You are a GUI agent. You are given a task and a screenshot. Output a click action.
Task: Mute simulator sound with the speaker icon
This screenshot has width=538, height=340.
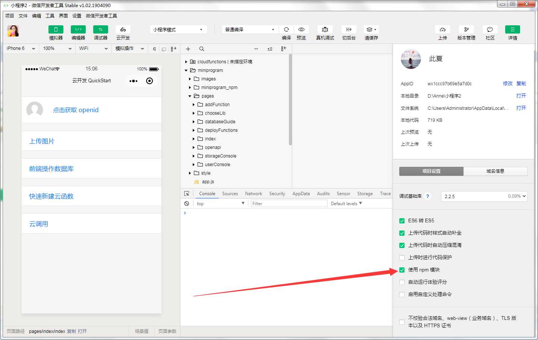pos(154,49)
